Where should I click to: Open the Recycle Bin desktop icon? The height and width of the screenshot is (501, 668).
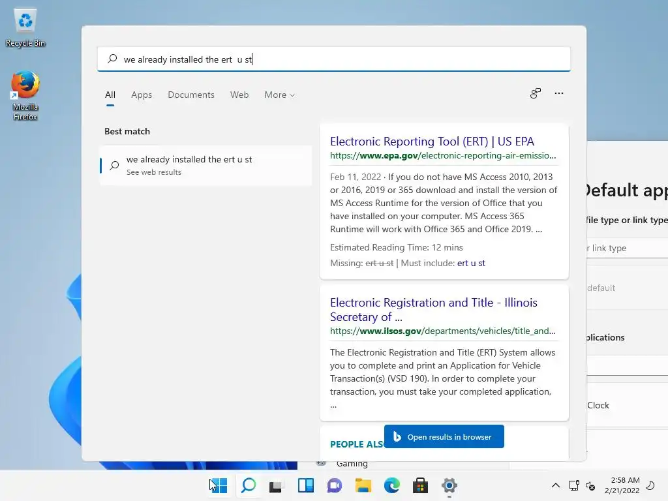click(x=25, y=28)
